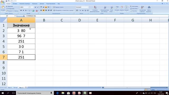
Task: Center text horizontally
Action: tap(44, 11)
